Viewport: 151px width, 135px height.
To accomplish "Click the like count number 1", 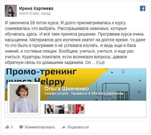I will coord(12,127).
